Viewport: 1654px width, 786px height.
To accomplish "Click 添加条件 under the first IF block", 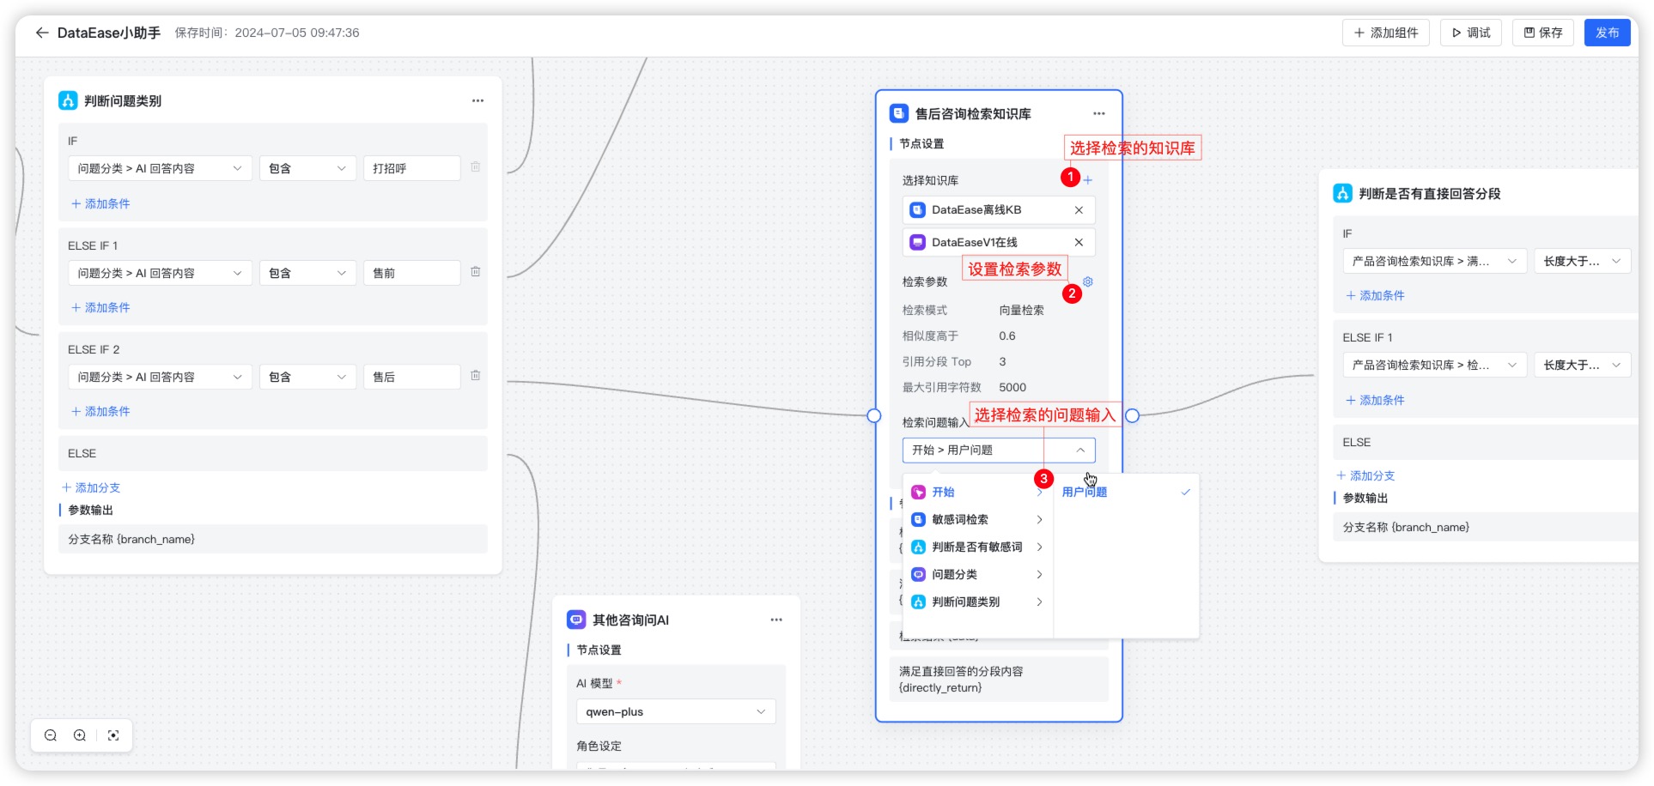I will (100, 203).
